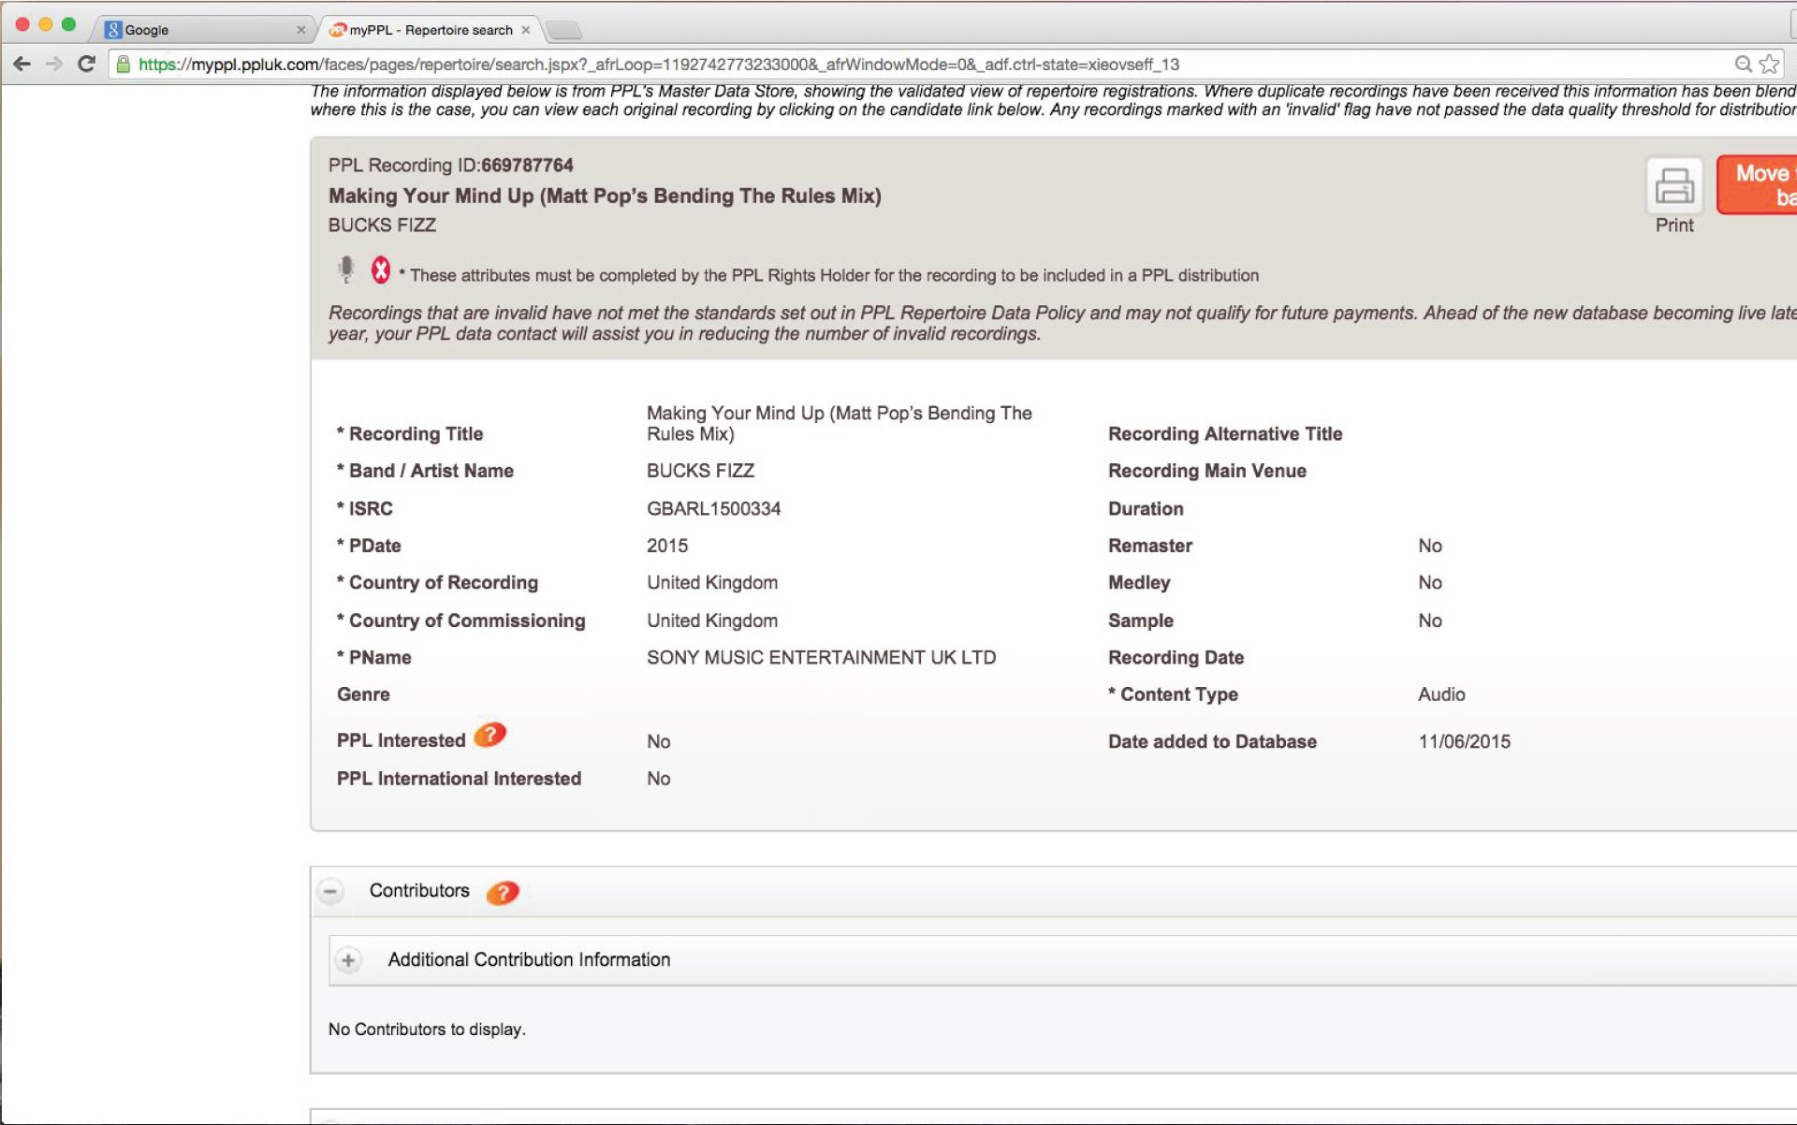Click the green macOS fullscreen button

tap(68, 24)
